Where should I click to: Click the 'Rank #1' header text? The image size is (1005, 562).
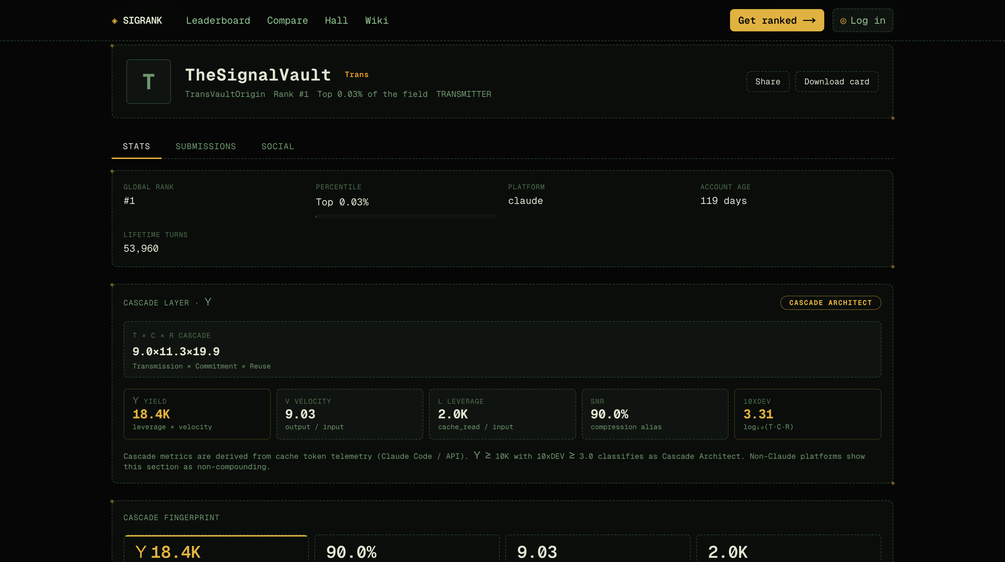coord(291,94)
